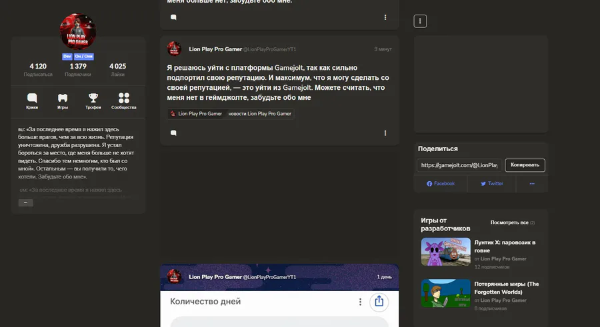Open the Трофеи trophies section
This screenshot has height=327, width=600.
click(x=93, y=101)
